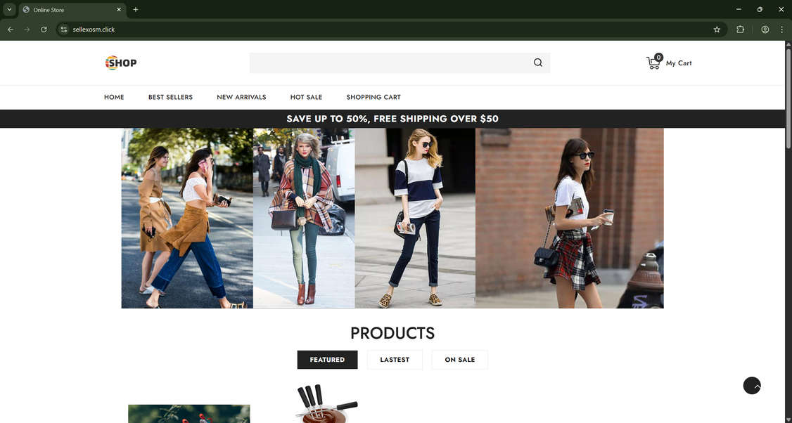
Task: Click the PRODUCTS heading
Action: pos(392,333)
